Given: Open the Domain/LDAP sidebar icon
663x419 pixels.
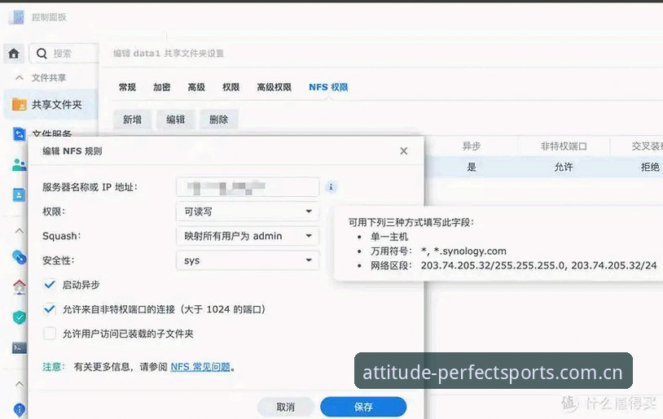Looking at the screenshot, I should [19, 194].
